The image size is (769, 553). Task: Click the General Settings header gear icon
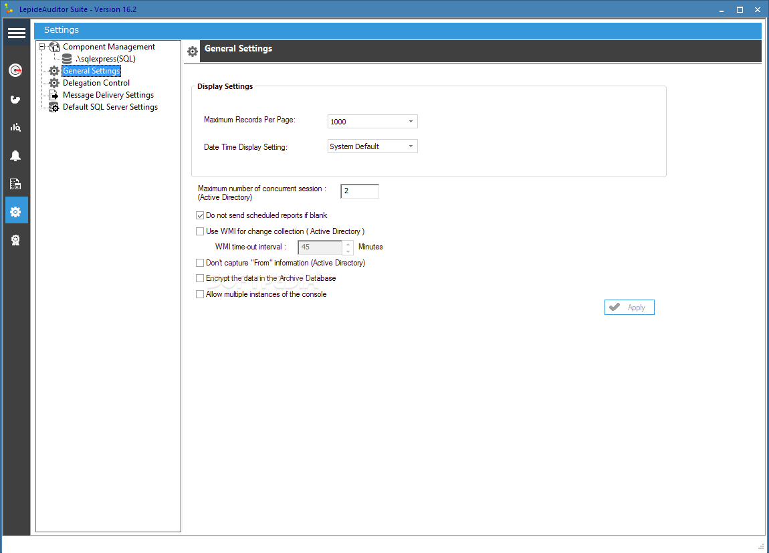[193, 51]
